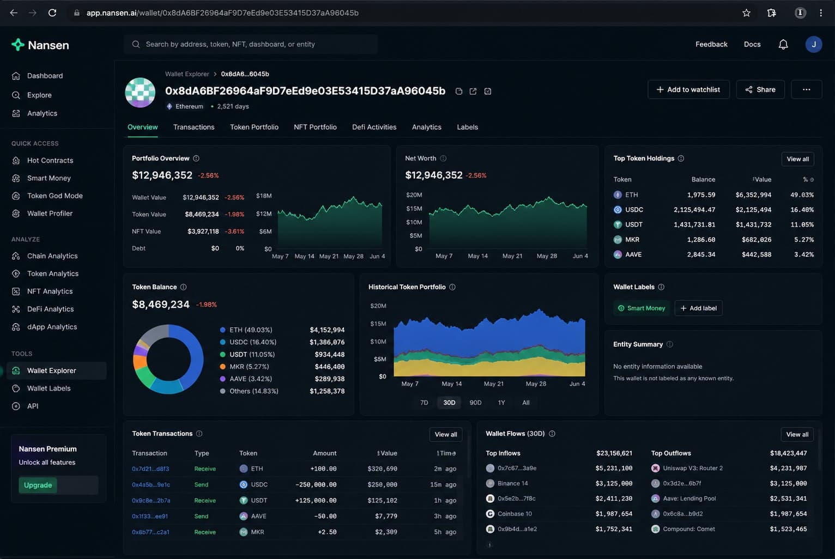Switch to the Transactions tab

click(x=194, y=127)
